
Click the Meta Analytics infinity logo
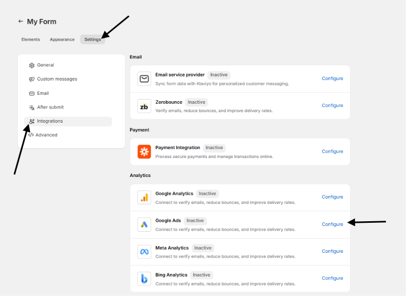tap(144, 252)
